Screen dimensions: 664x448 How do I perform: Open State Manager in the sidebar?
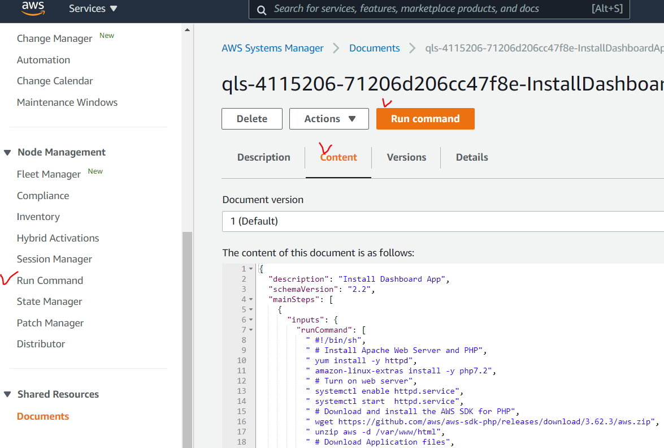(x=49, y=301)
